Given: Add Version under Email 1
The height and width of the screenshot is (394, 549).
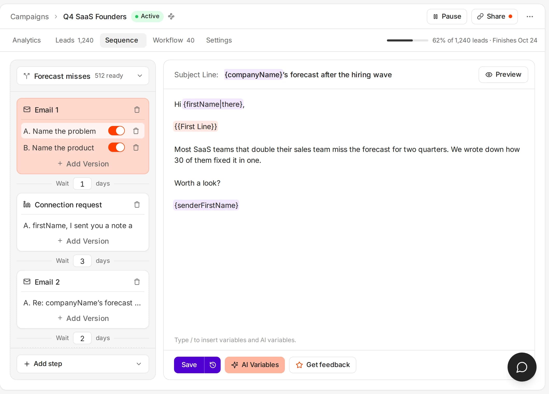Looking at the screenshot, I should tap(83, 164).
